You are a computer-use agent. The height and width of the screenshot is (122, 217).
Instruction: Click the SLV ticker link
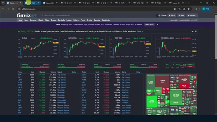coord(83,113)
